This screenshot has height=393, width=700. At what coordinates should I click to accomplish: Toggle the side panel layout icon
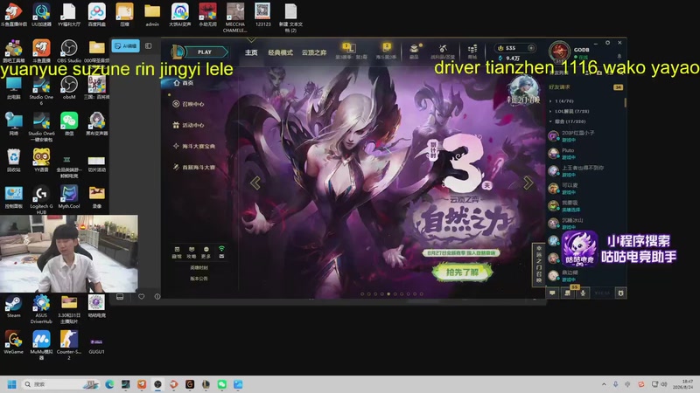(x=148, y=46)
